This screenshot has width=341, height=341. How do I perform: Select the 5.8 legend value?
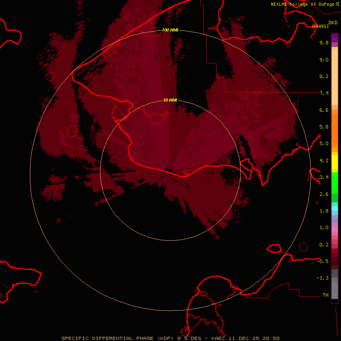point(324,127)
